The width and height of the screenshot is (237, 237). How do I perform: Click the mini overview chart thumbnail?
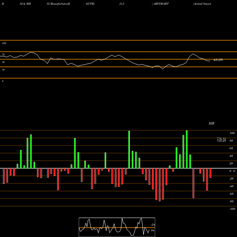(117, 227)
